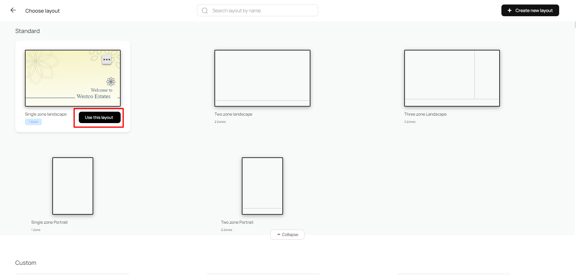Image resolution: width=576 pixels, height=275 pixels.
Task: Click the Single zone Portrait label
Action: (x=49, y=222)
